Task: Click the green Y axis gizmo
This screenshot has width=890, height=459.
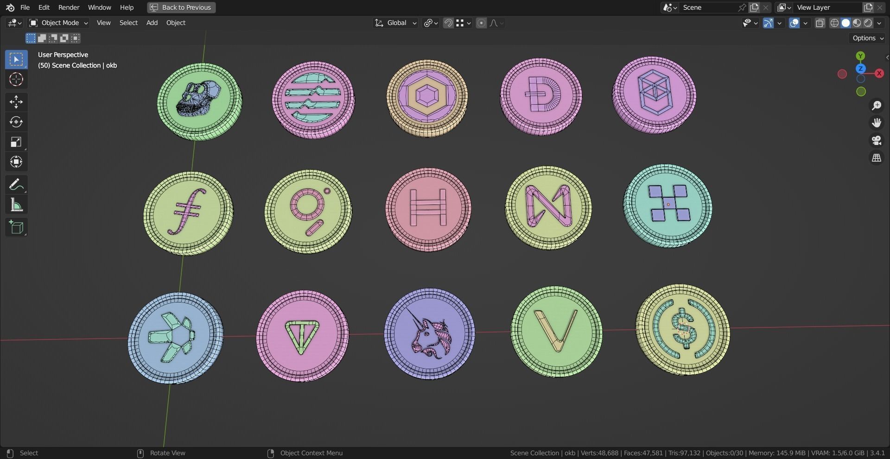Action: 861,56
